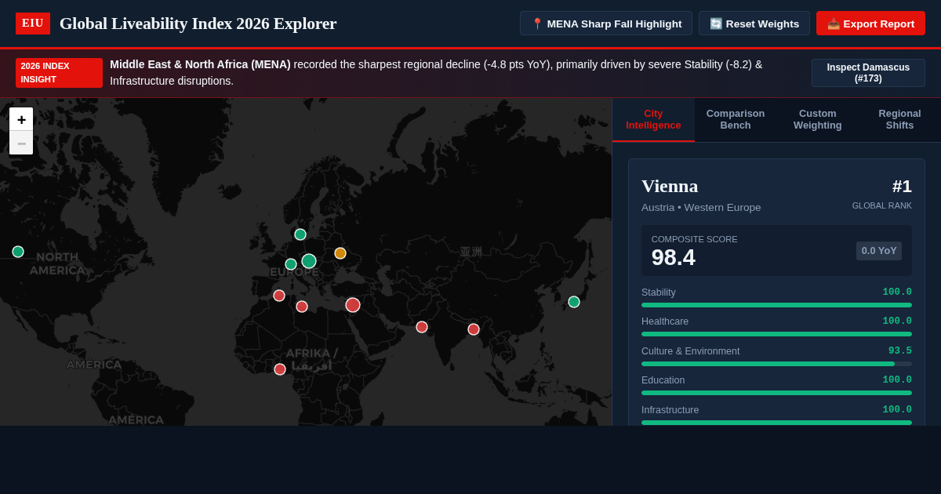Select the red marker in north-central Africa coast
941x494 pixels.
pyautogui.click(x=302, y=307)
